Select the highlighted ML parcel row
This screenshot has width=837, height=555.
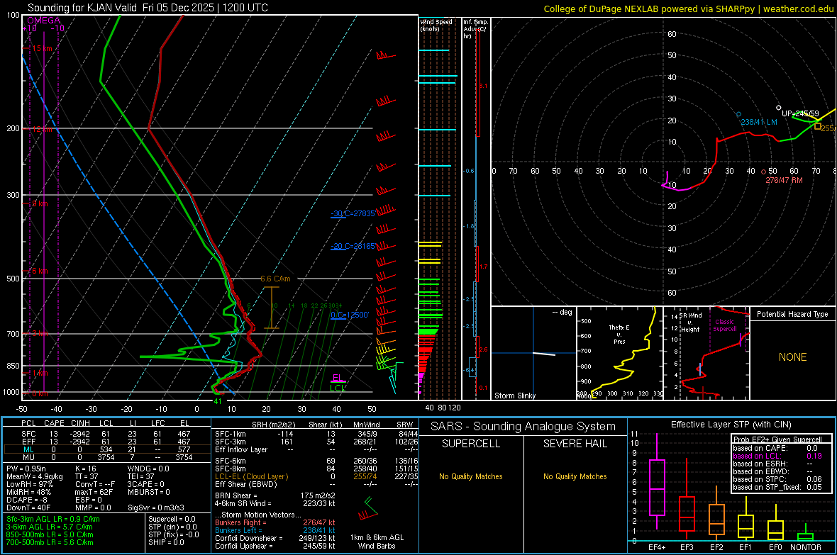[106, 449]
